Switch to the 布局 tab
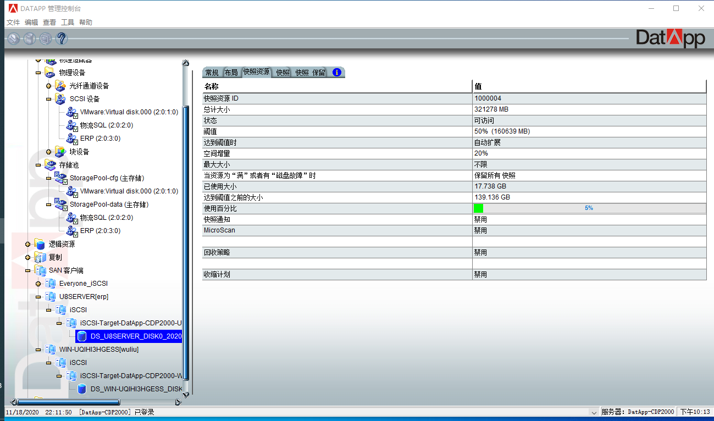714x421 pixels. click(x=231, y=73)
